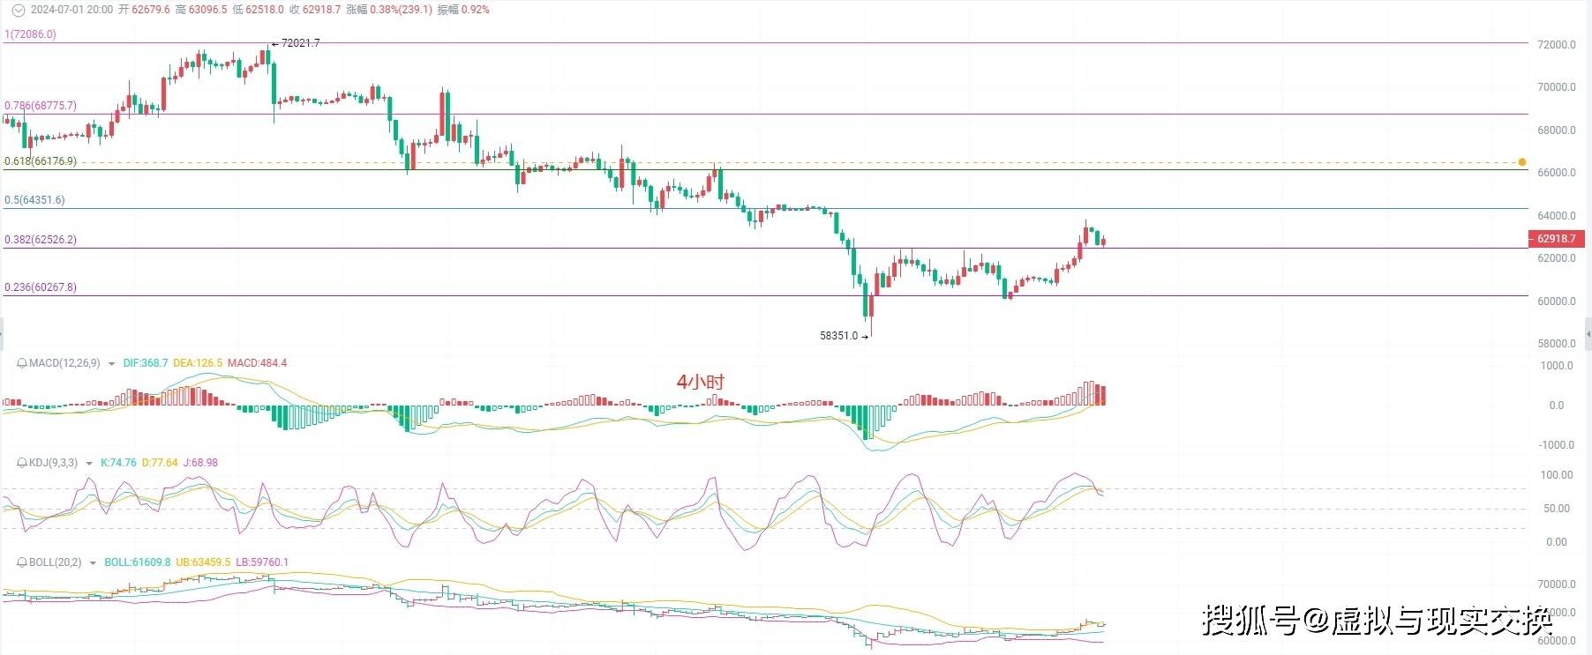1592x655 pixels.
Task: Select Fibonacci level label 0.618(66176.9)
Action: (x=41, y=162)
